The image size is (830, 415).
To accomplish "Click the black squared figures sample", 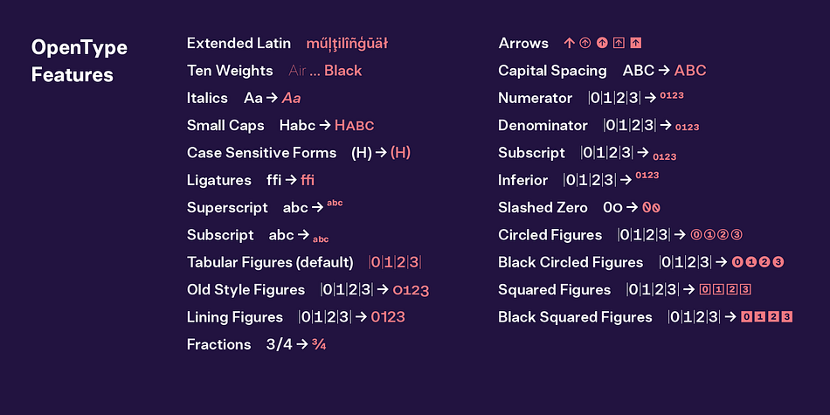I will 766,317.
